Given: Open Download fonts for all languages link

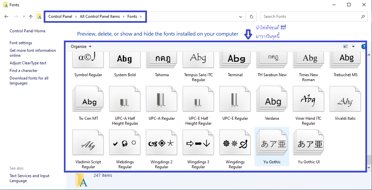Looking at the screenshot, I should (x=29, y=80).
